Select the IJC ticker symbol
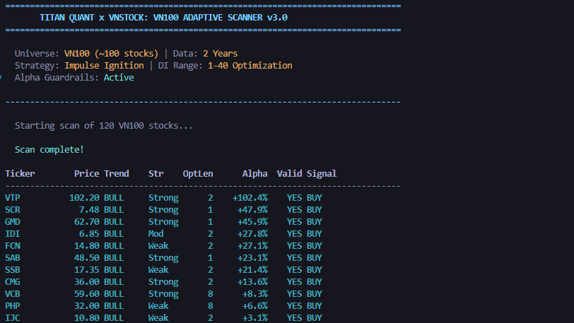574x323 pixels. [13, 318]
